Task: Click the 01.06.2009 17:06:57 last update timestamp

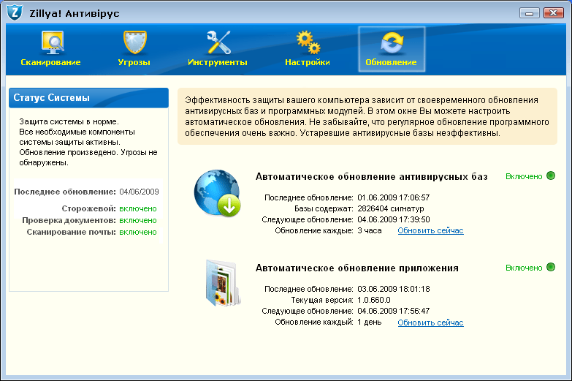Action: coord(394,197)
